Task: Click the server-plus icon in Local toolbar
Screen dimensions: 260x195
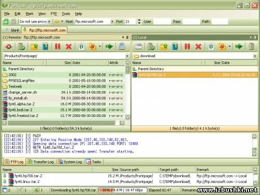Action: coord(151,46)
